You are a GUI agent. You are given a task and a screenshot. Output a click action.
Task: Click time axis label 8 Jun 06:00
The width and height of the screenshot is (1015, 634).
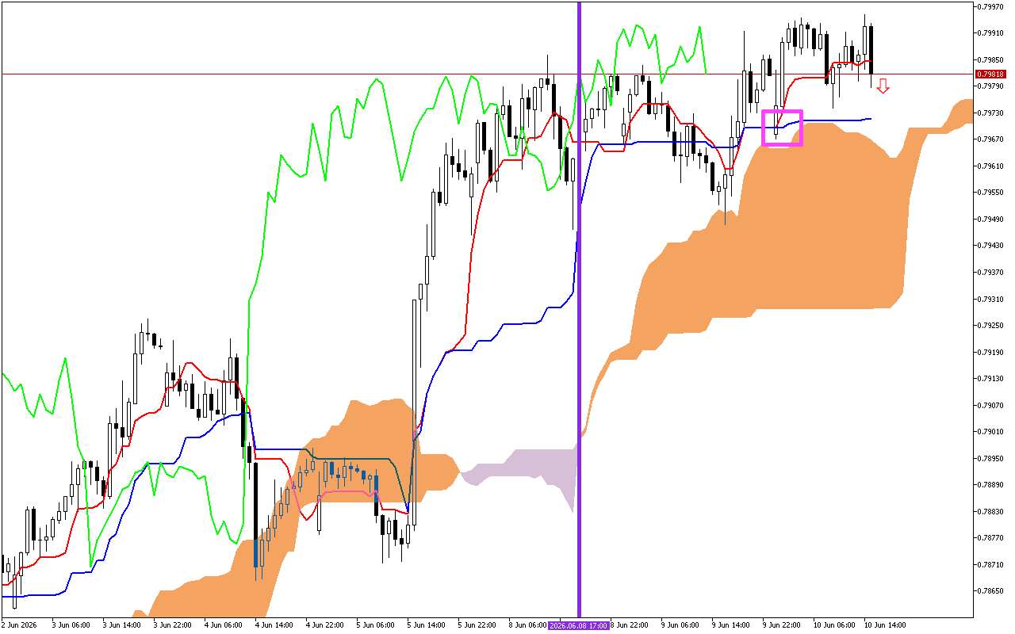[x=527, y=625]
